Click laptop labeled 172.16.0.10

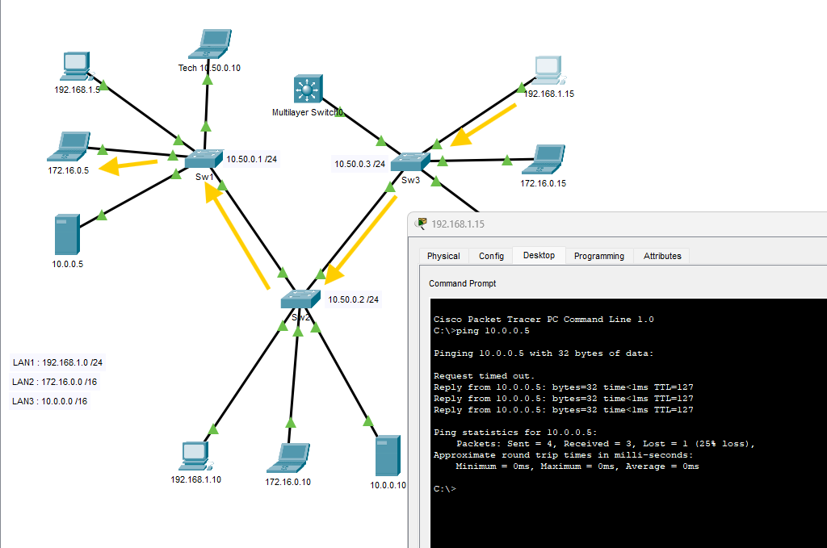point(288,458)
